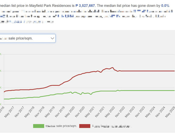Select the 0.0% change value
Image resolution: width=175 pixels, height=134 pixels.
[165, 5]
